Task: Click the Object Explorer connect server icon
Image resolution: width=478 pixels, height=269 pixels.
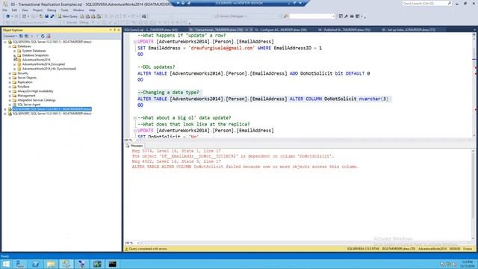Action: pyautogui.click(x=21, y=36)
